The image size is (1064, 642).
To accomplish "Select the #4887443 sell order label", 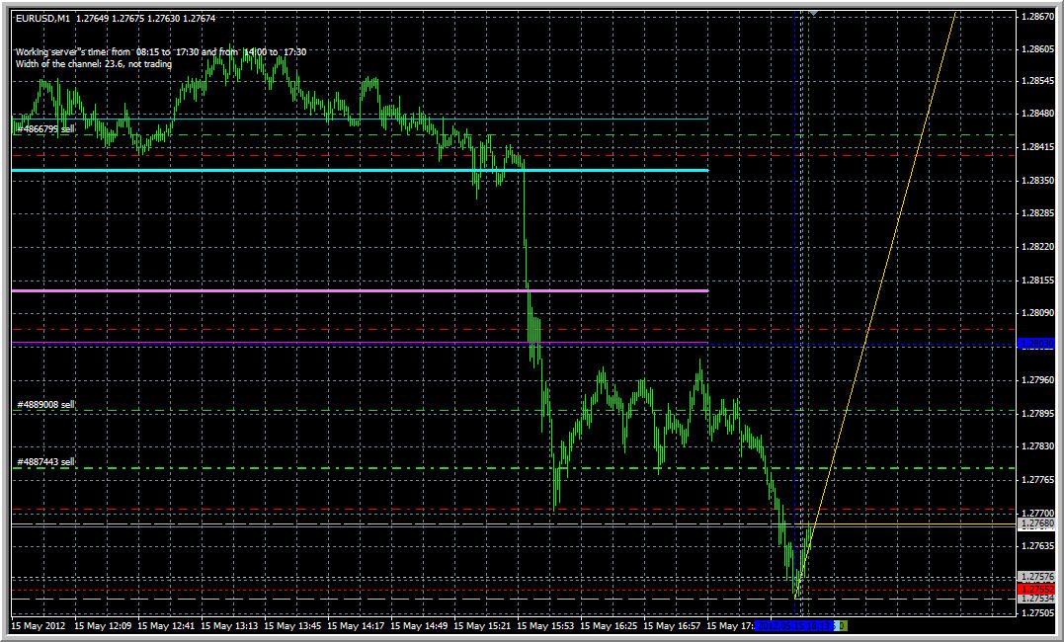I will tap(45, 462).
